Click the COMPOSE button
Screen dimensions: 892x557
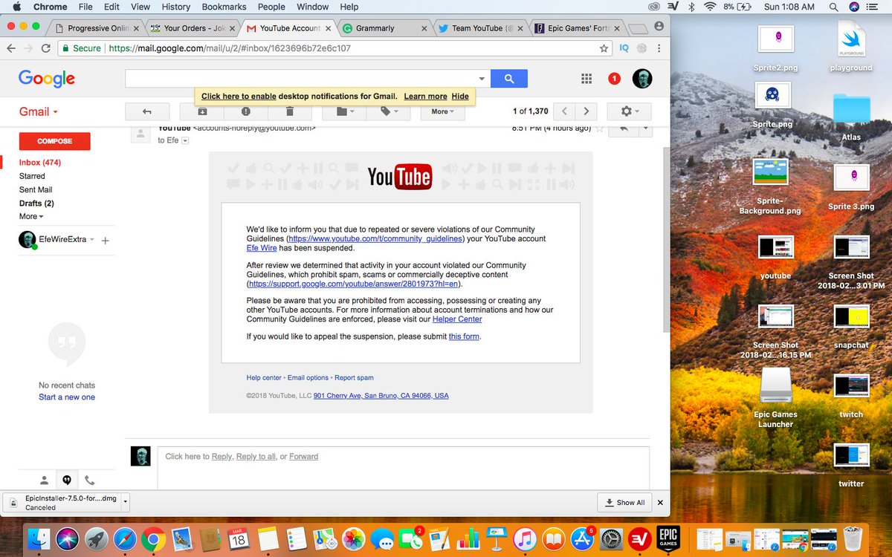point(54,141)
